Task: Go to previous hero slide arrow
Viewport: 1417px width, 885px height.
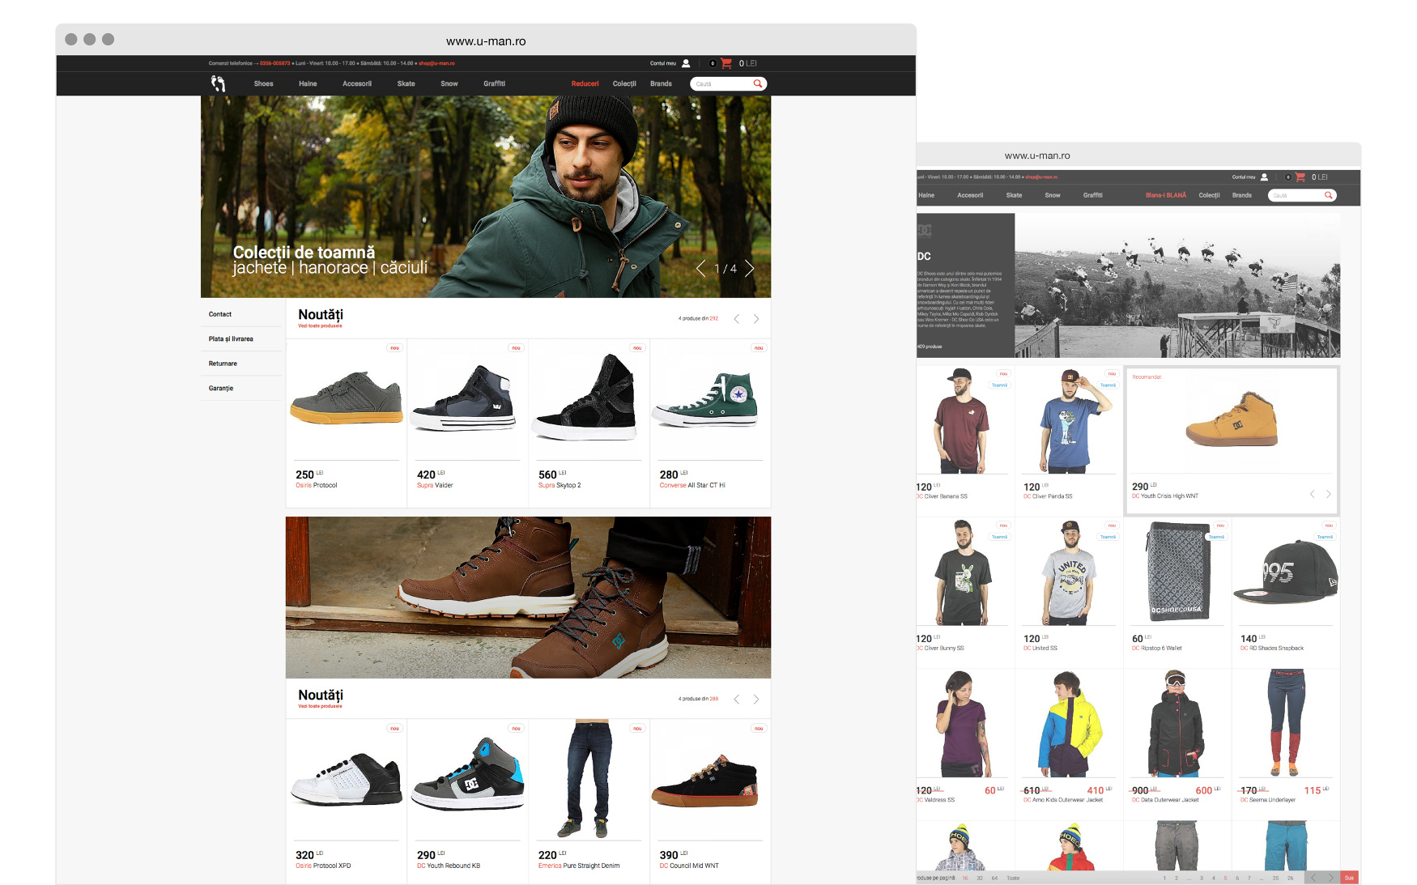Action: pyautogui.click(x=700, y=269)
